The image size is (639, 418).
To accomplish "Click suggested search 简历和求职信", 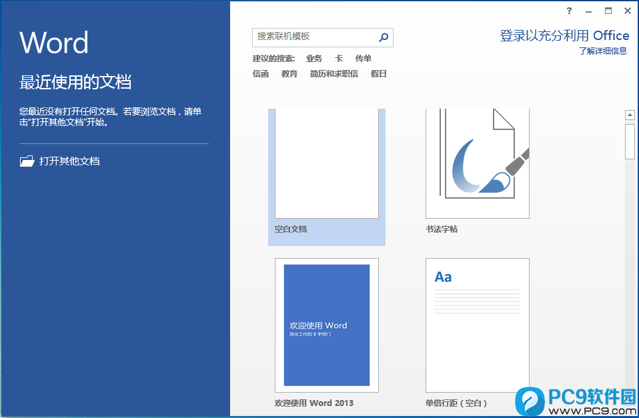I will pos(334,74).
